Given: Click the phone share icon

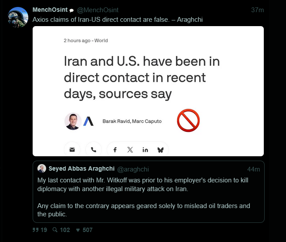Looking at the screenshot, I should coord(94,149).
